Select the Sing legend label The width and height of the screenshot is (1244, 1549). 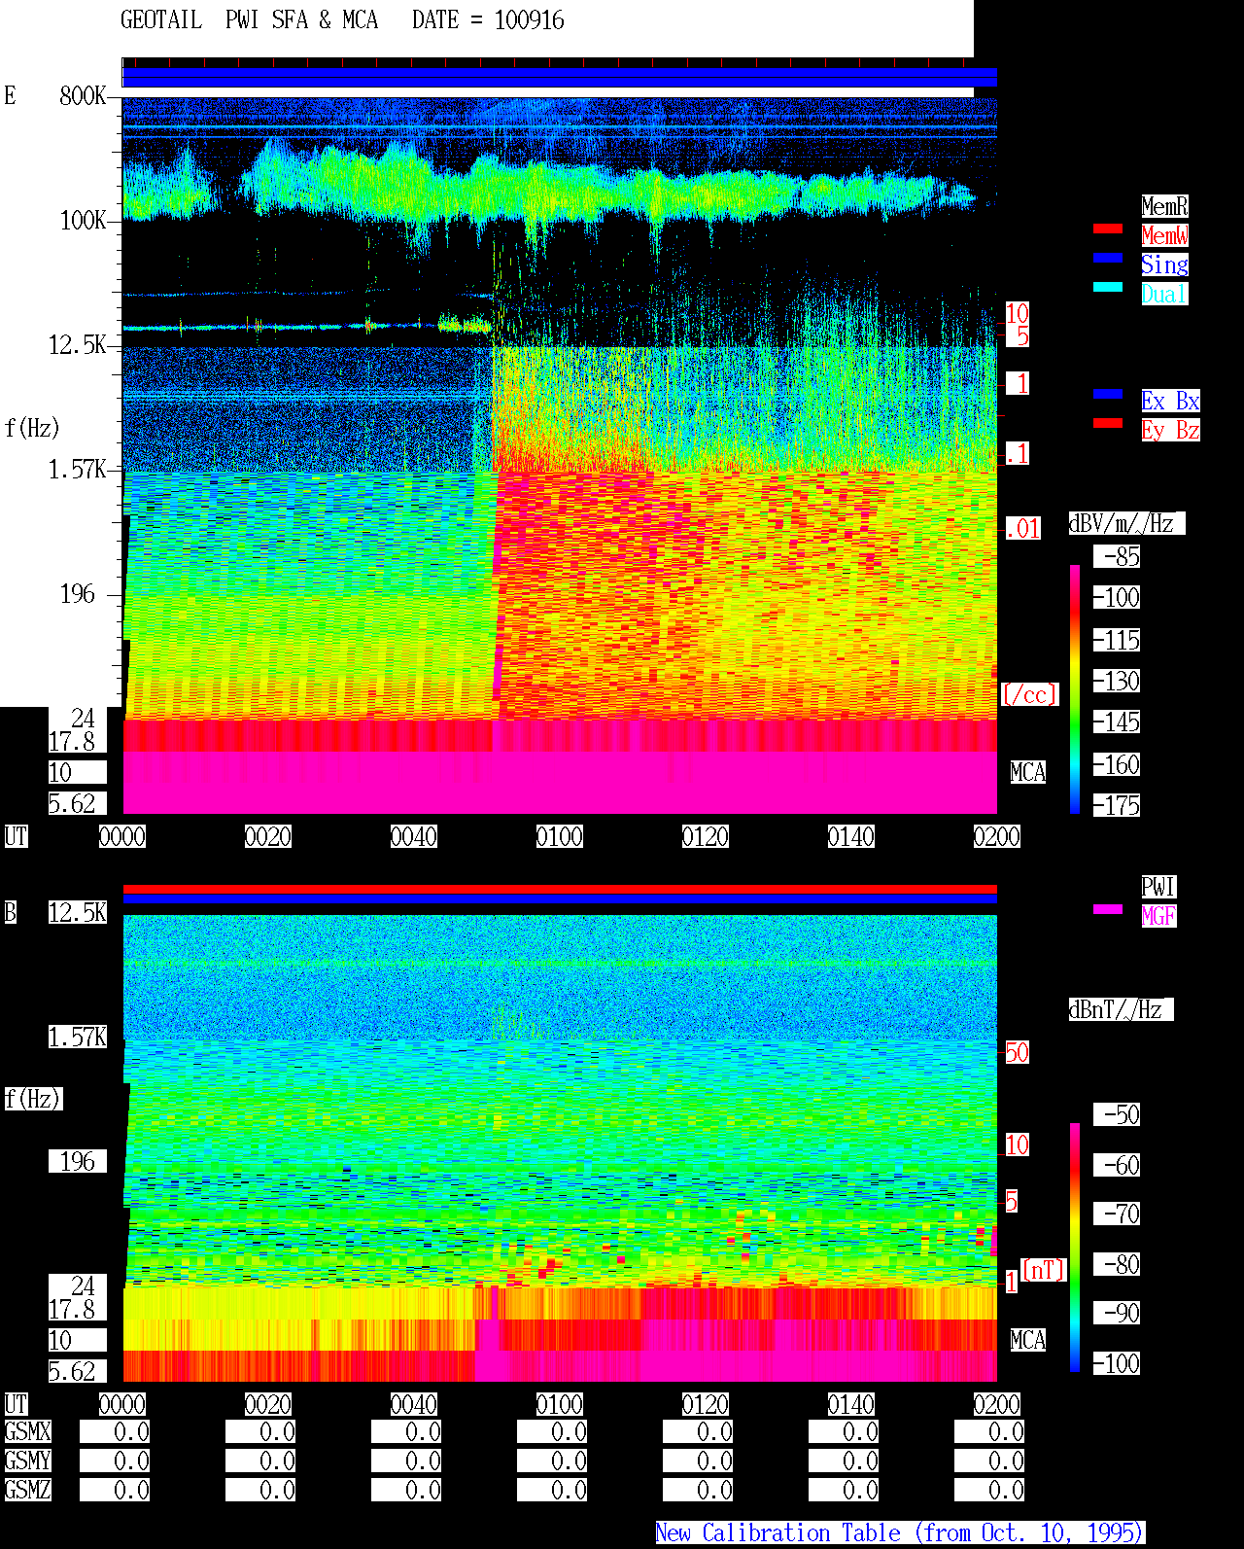[x=1164, y=264]
